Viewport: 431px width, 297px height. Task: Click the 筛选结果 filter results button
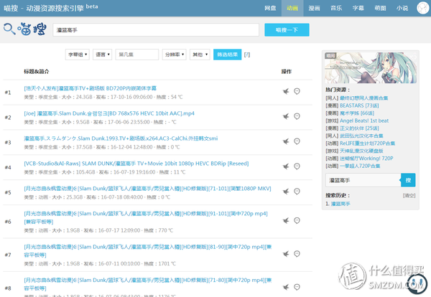pos(228,54)
